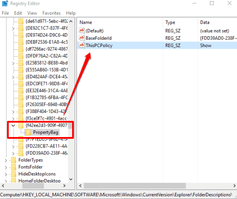
Task: Expand the FontsFolder key
Action: 6,167
